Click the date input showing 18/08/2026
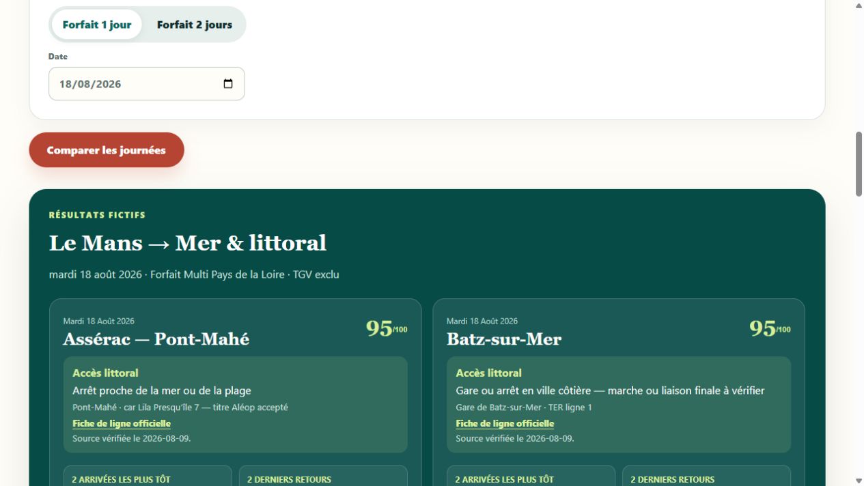The height and width of the screenshot is (486, 864). (x=147, y=84)
